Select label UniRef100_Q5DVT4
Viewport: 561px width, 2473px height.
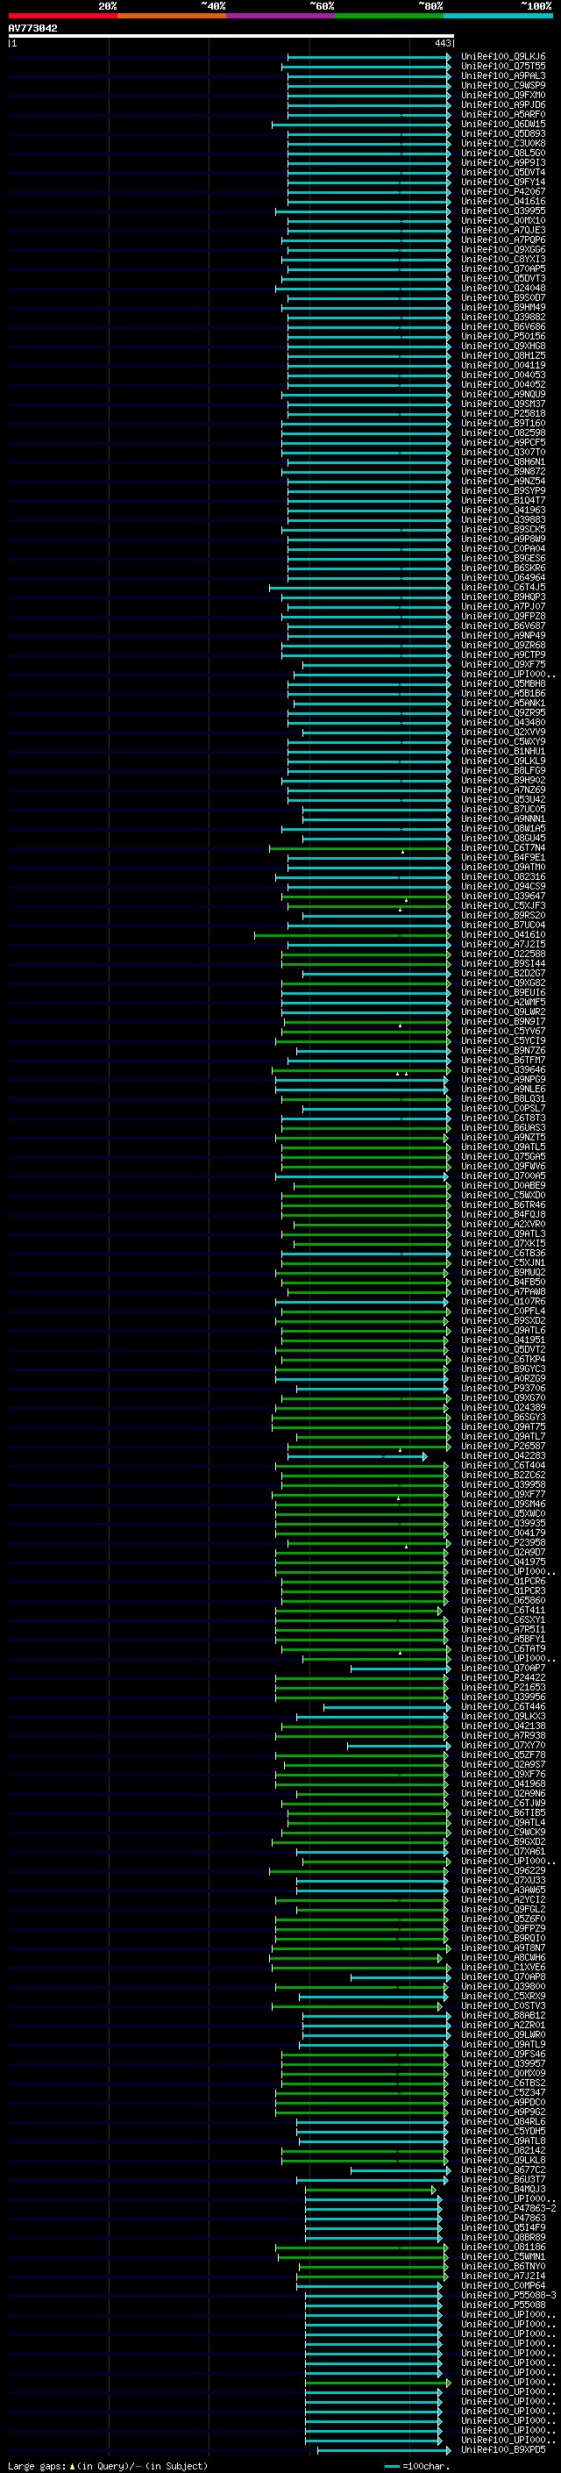point(503,173)
